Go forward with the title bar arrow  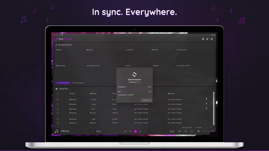(x=59, y=35)
